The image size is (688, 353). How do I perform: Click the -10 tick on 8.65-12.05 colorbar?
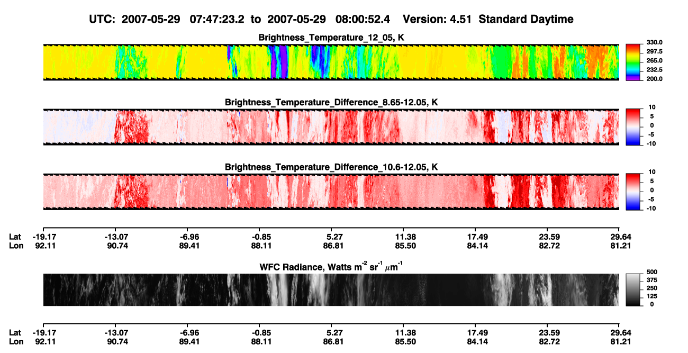point(651,143)
